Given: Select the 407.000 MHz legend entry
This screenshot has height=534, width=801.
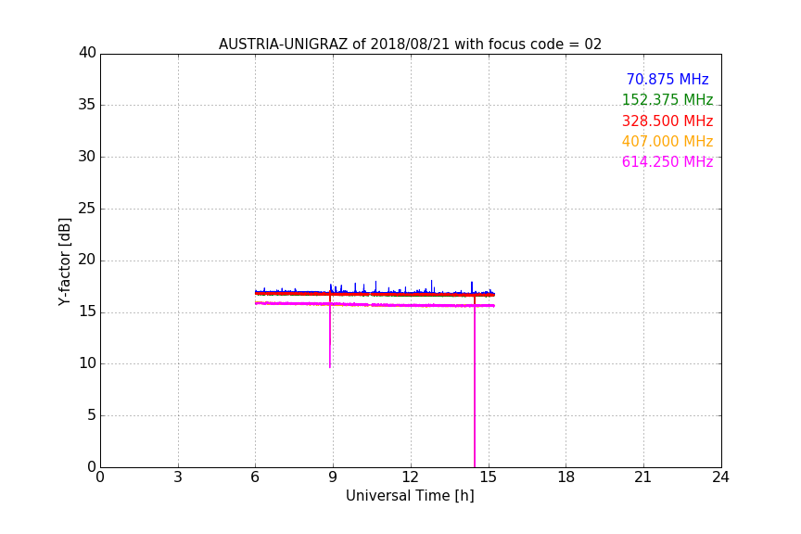Looking at the screenshot, I should [x=667, y=141].
